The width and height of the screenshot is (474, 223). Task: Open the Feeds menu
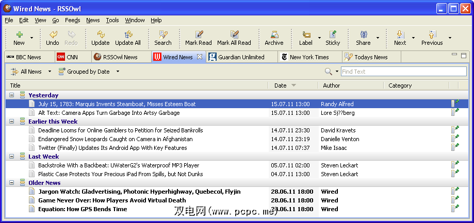(72, 20)
